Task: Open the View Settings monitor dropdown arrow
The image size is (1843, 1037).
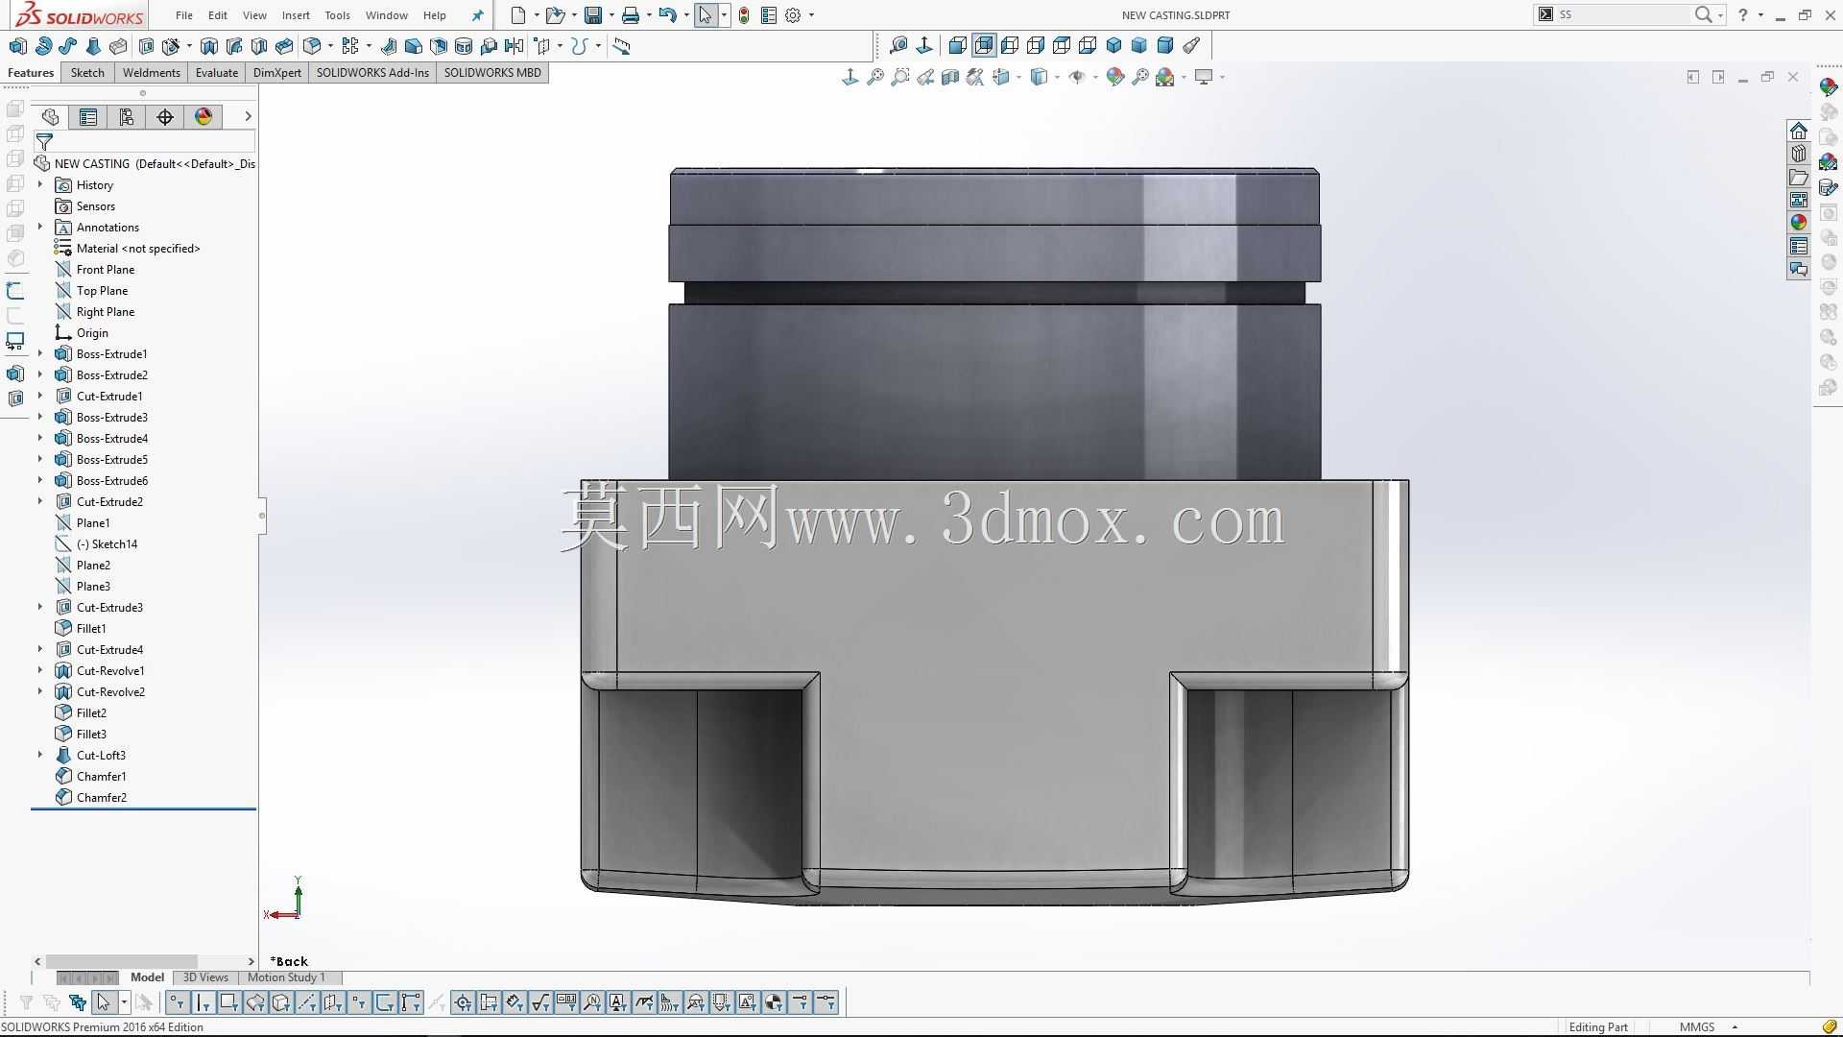Action: pyautogui.click(x=1222, y=77)
